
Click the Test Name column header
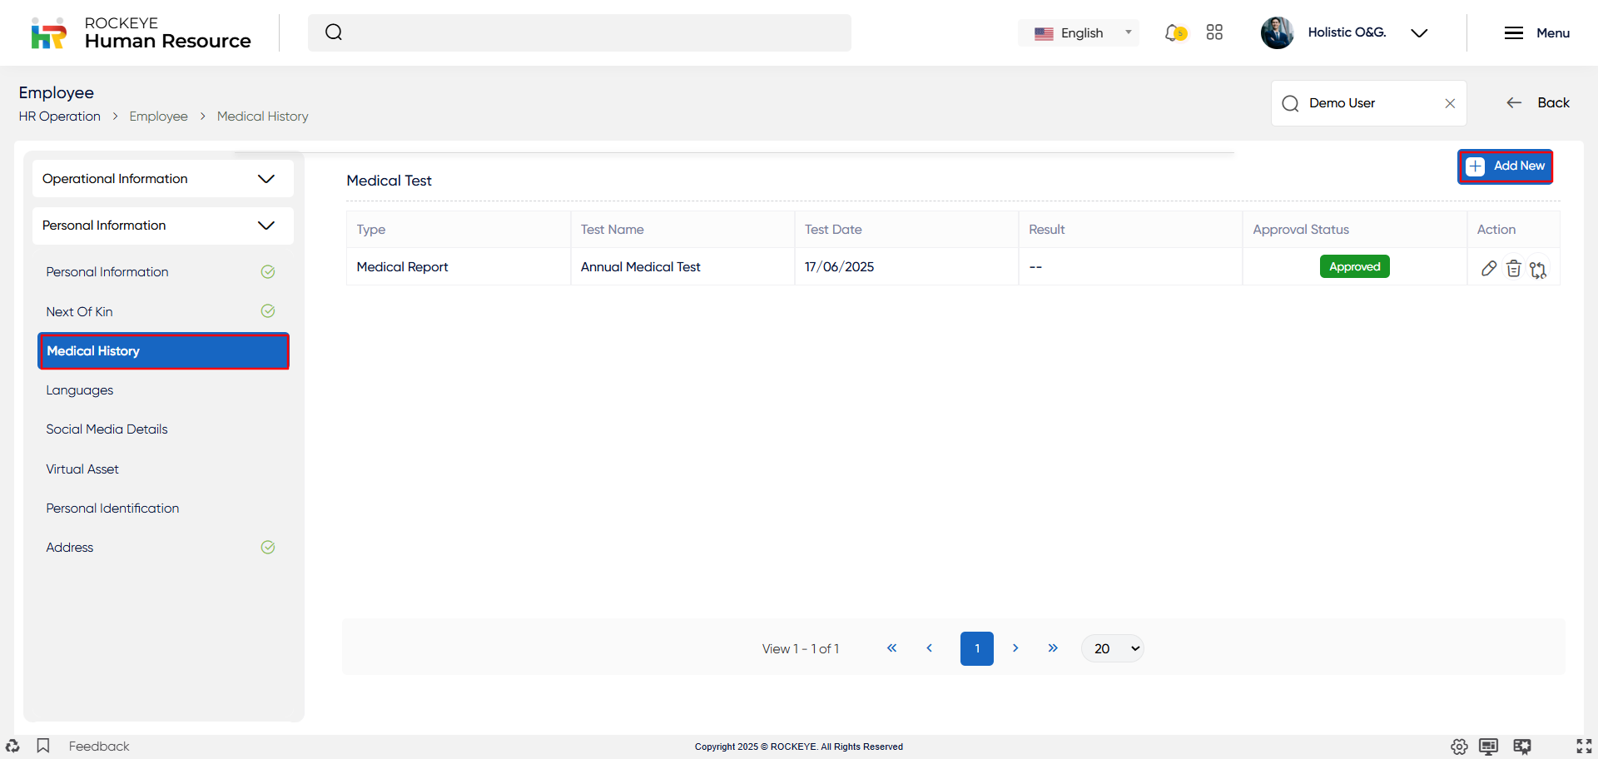click(x=682, y=230)
